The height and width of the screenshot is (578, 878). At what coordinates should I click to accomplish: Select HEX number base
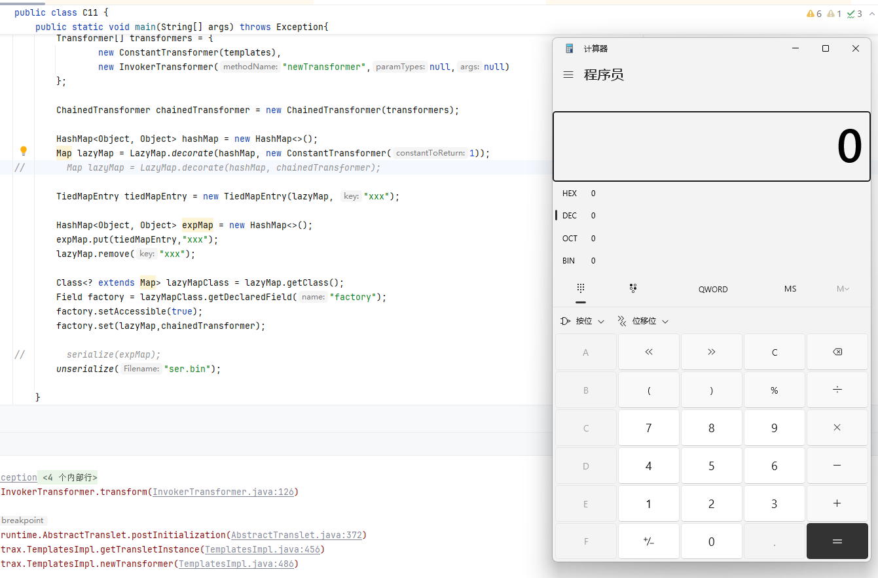click(x=712, y=193)
